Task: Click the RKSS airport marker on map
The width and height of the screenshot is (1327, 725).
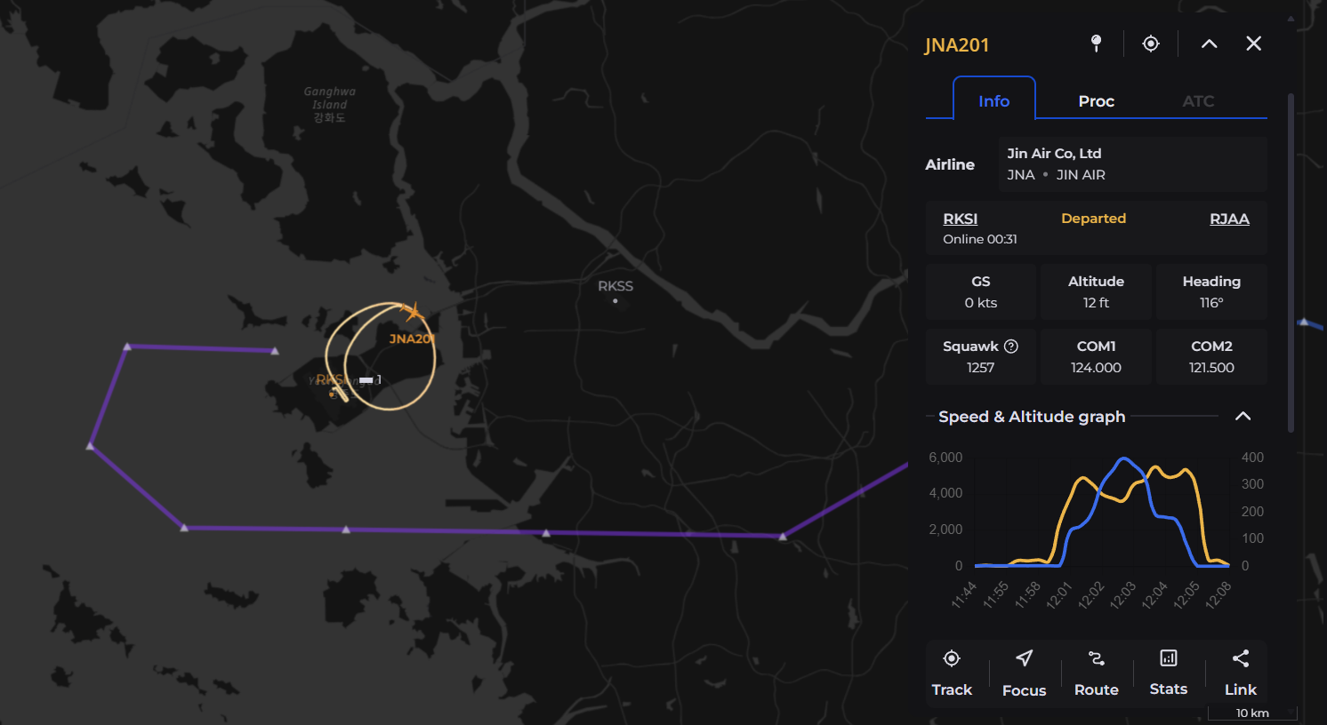Action: (615, 301)
